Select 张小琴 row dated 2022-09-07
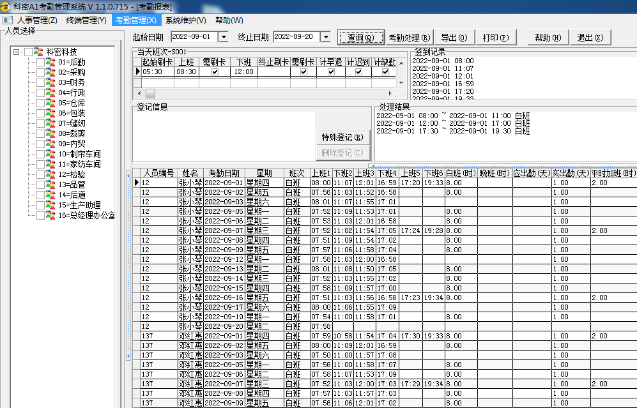The height and width of the screenshot is (408, 637). (x=385, y=230)
